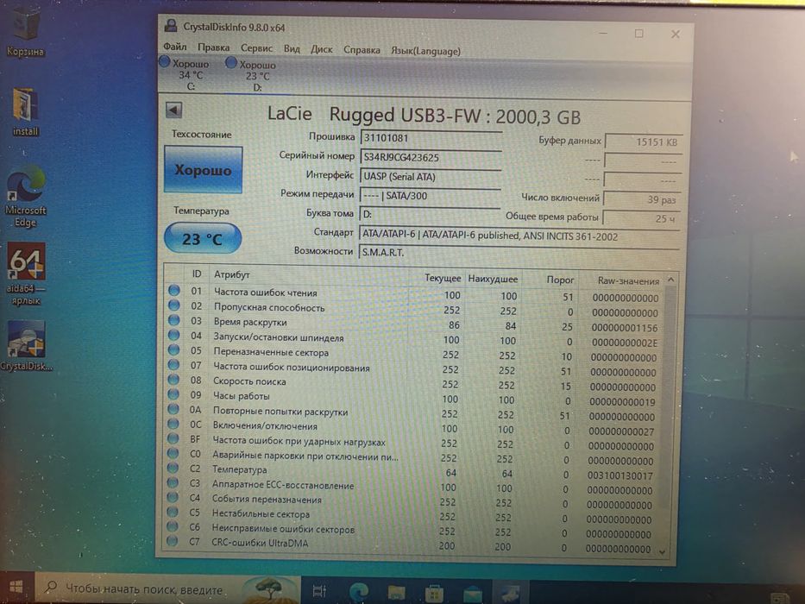Click status icon for 08 Скорость поиска
Viewport: 805px width, 604px height.
click(x=173, y=380)
